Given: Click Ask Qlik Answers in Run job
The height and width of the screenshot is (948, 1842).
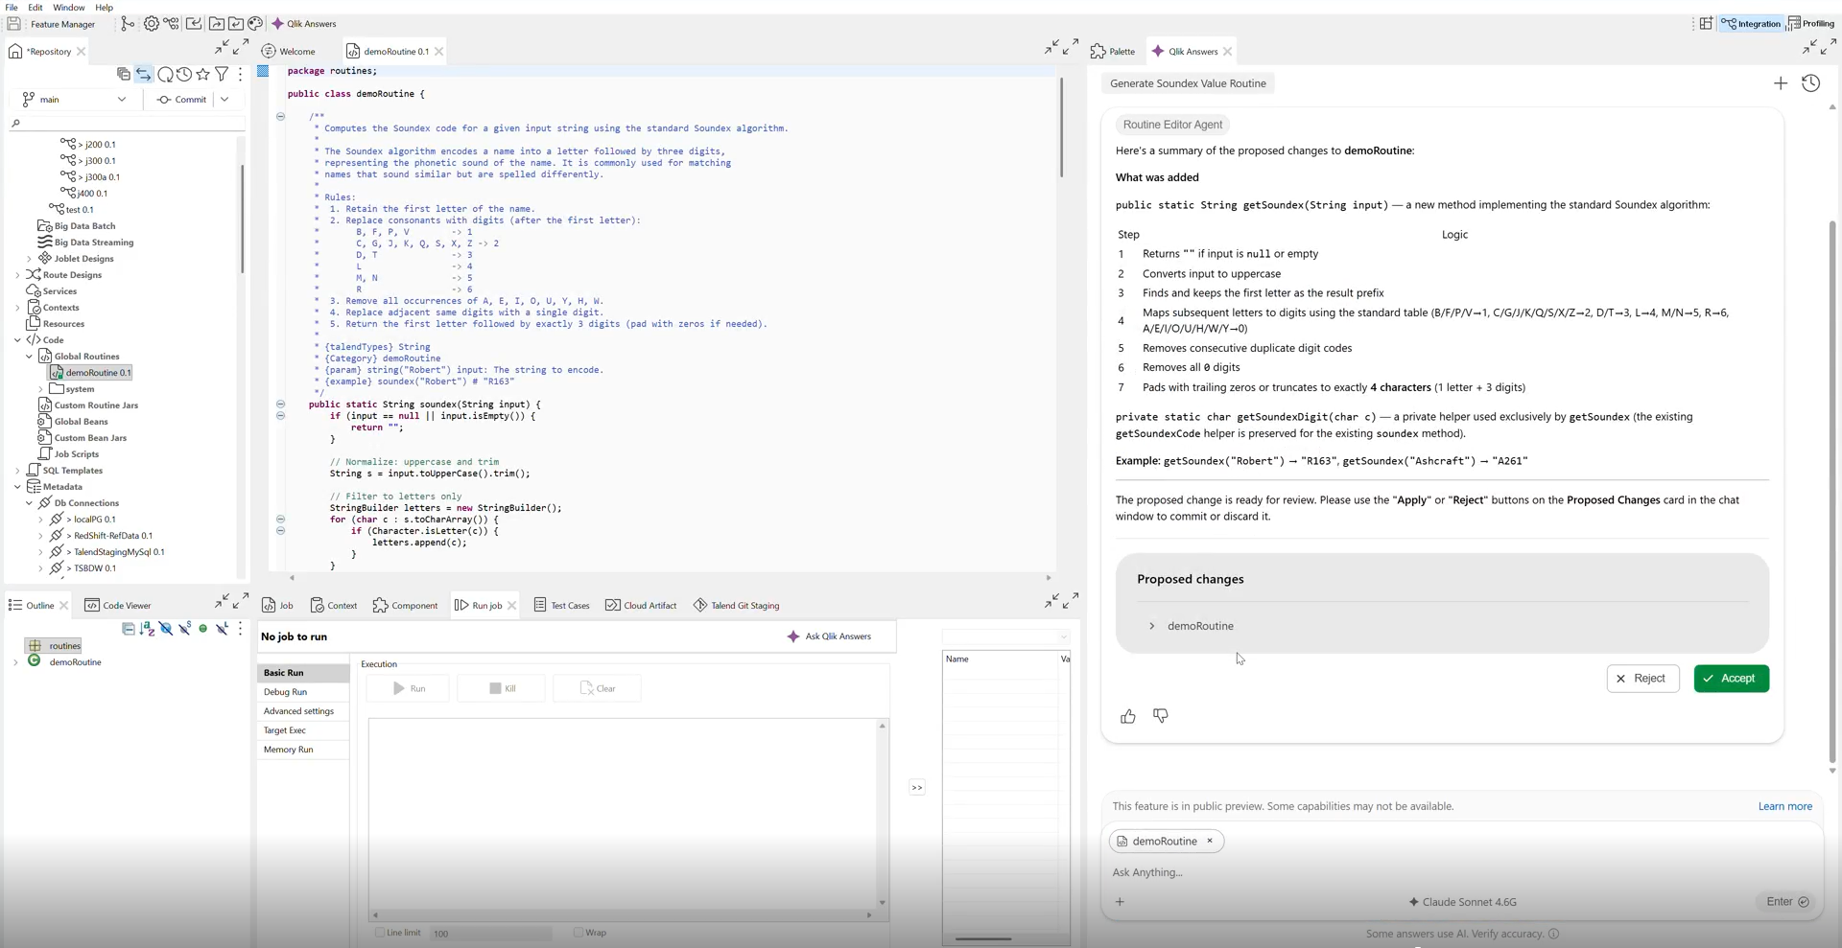Looking at the screenshot, I should pos(829,636).
